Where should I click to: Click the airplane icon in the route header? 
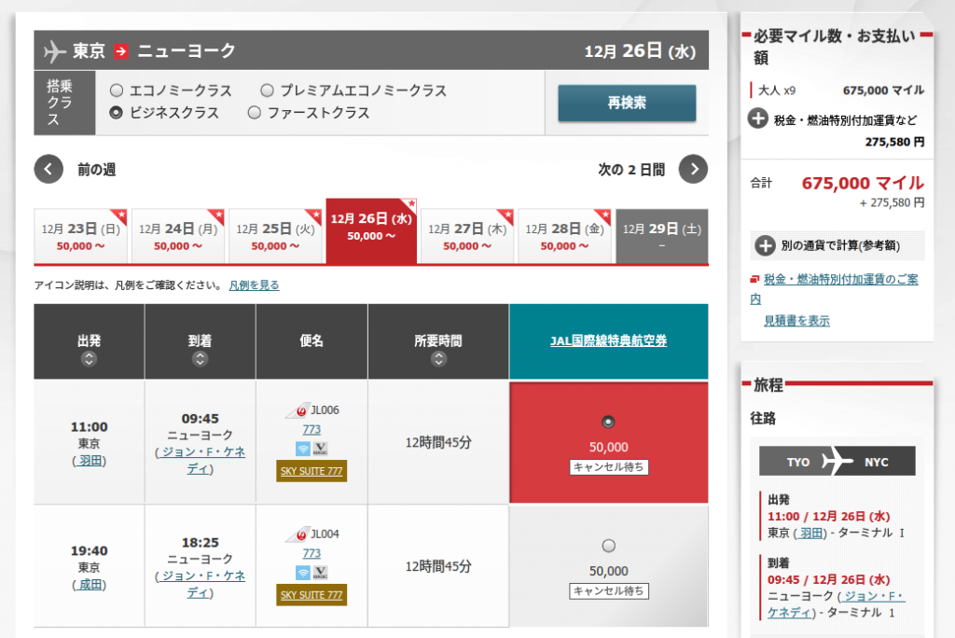[54, 51]
